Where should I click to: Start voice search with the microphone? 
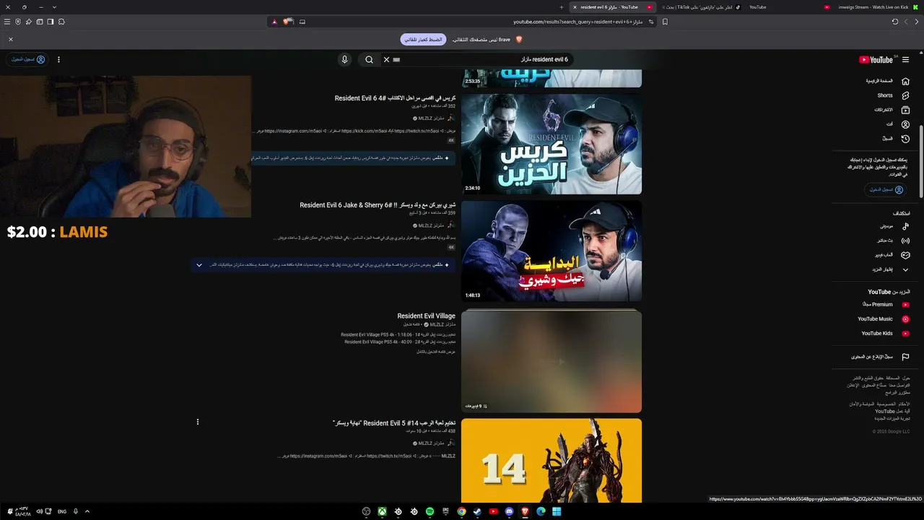click(x=344, y=60)
